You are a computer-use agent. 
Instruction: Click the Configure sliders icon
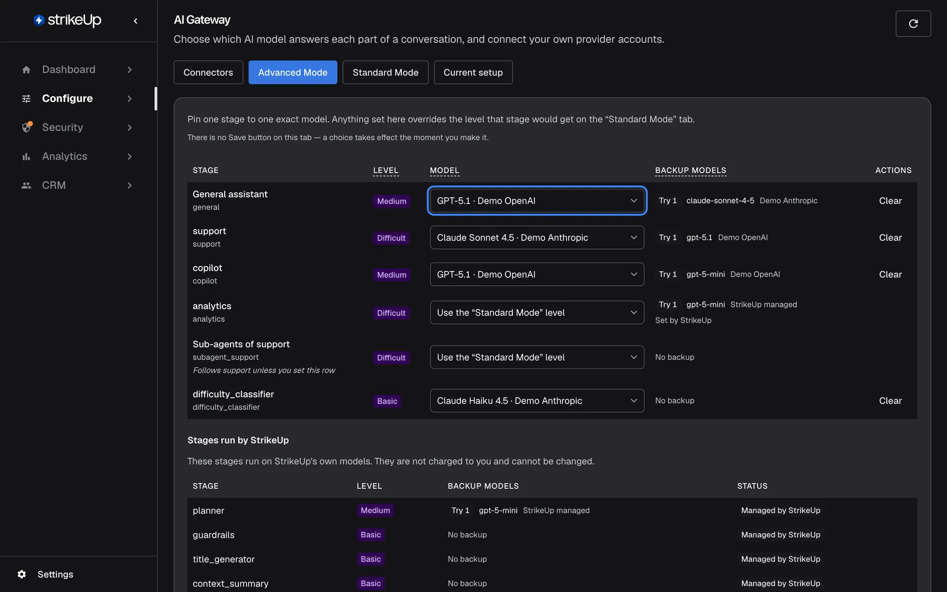26,98
